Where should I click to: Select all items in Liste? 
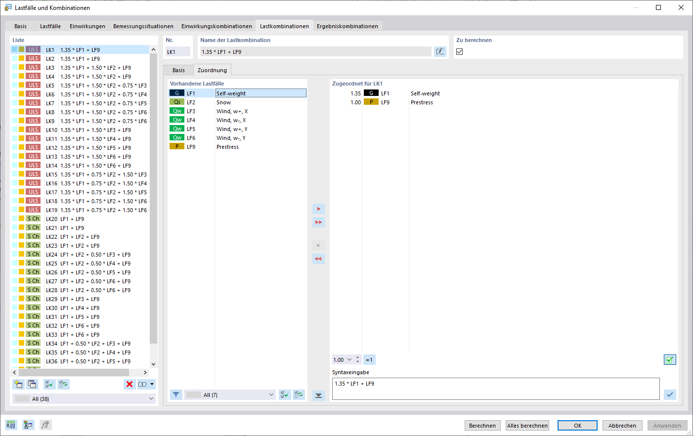[x=49, y=384]
